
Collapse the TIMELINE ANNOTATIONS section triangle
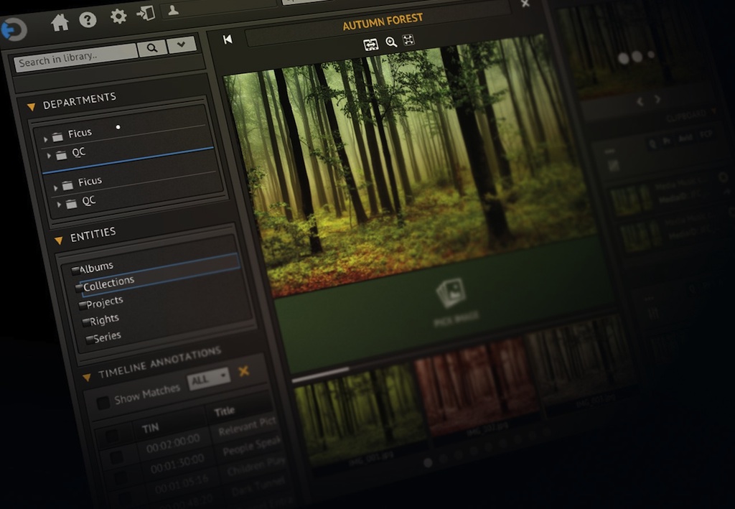click(87, 377)
